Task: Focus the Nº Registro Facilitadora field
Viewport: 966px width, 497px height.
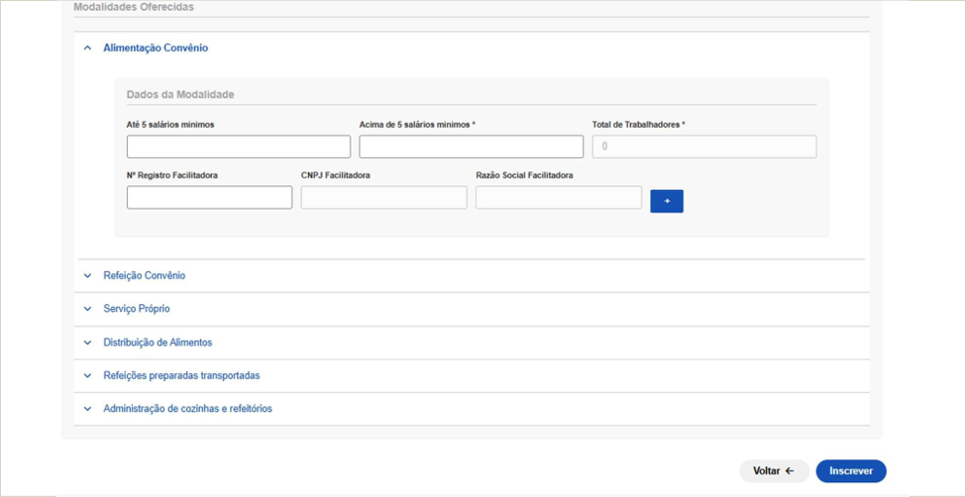Action: tap(209, 198)
